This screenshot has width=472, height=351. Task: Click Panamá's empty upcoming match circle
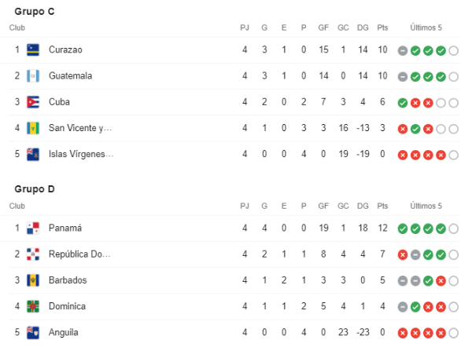coord(453,229)
